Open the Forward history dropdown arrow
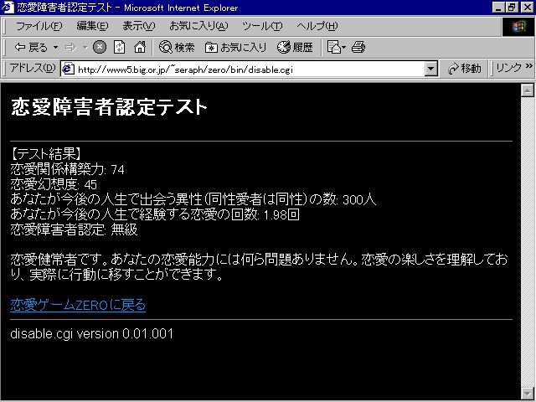The width and height of the screenshot is (536, 402). click(85, 47)
